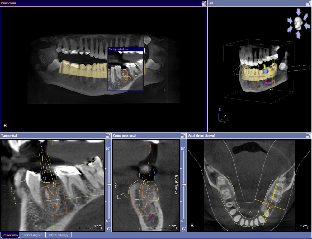Select the magenta nerve canal marker in Cross-sectional view
The image size is (312, 239).
pos(150,218)
